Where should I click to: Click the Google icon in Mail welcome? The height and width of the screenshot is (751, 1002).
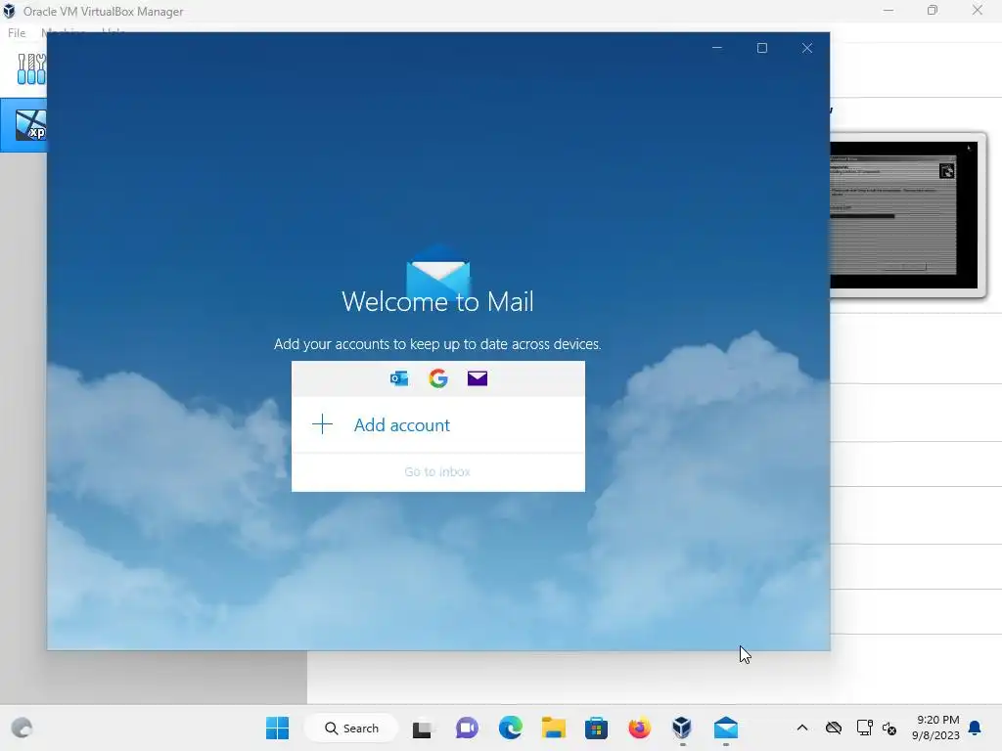438,378
